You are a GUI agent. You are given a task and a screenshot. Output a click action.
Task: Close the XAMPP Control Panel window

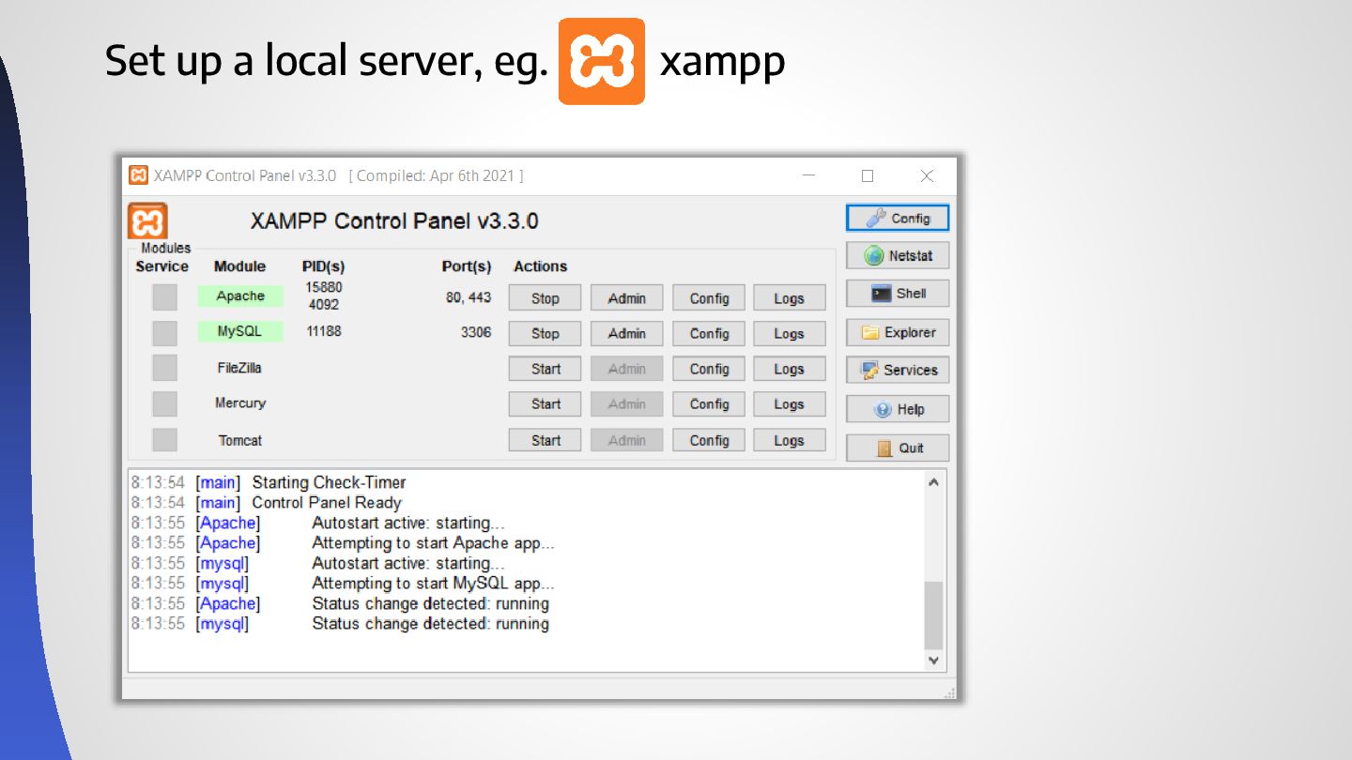pyautogui.click(x=927, y=175)
